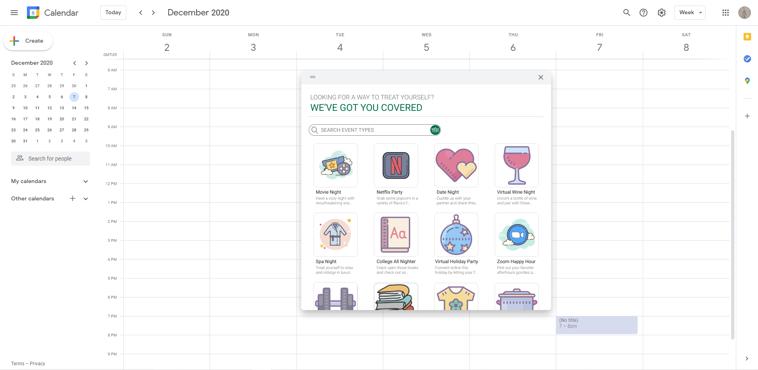Select Friday 7 column header
Image resolution: width=758 pixels, height=370 pixels.
(x=600, y=43)
